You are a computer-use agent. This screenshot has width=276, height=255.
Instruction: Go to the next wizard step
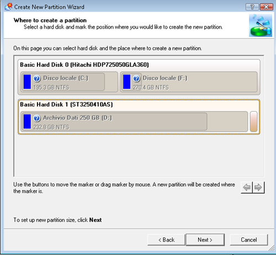(205, 240)
